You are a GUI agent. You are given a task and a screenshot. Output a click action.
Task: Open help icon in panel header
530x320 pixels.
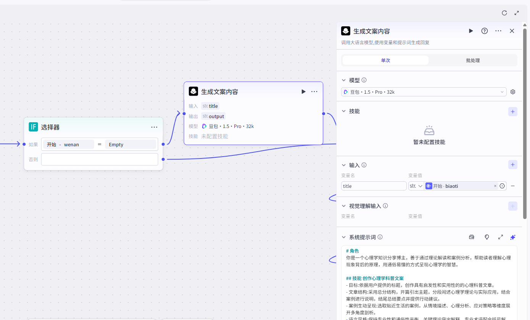click(484, 31)
